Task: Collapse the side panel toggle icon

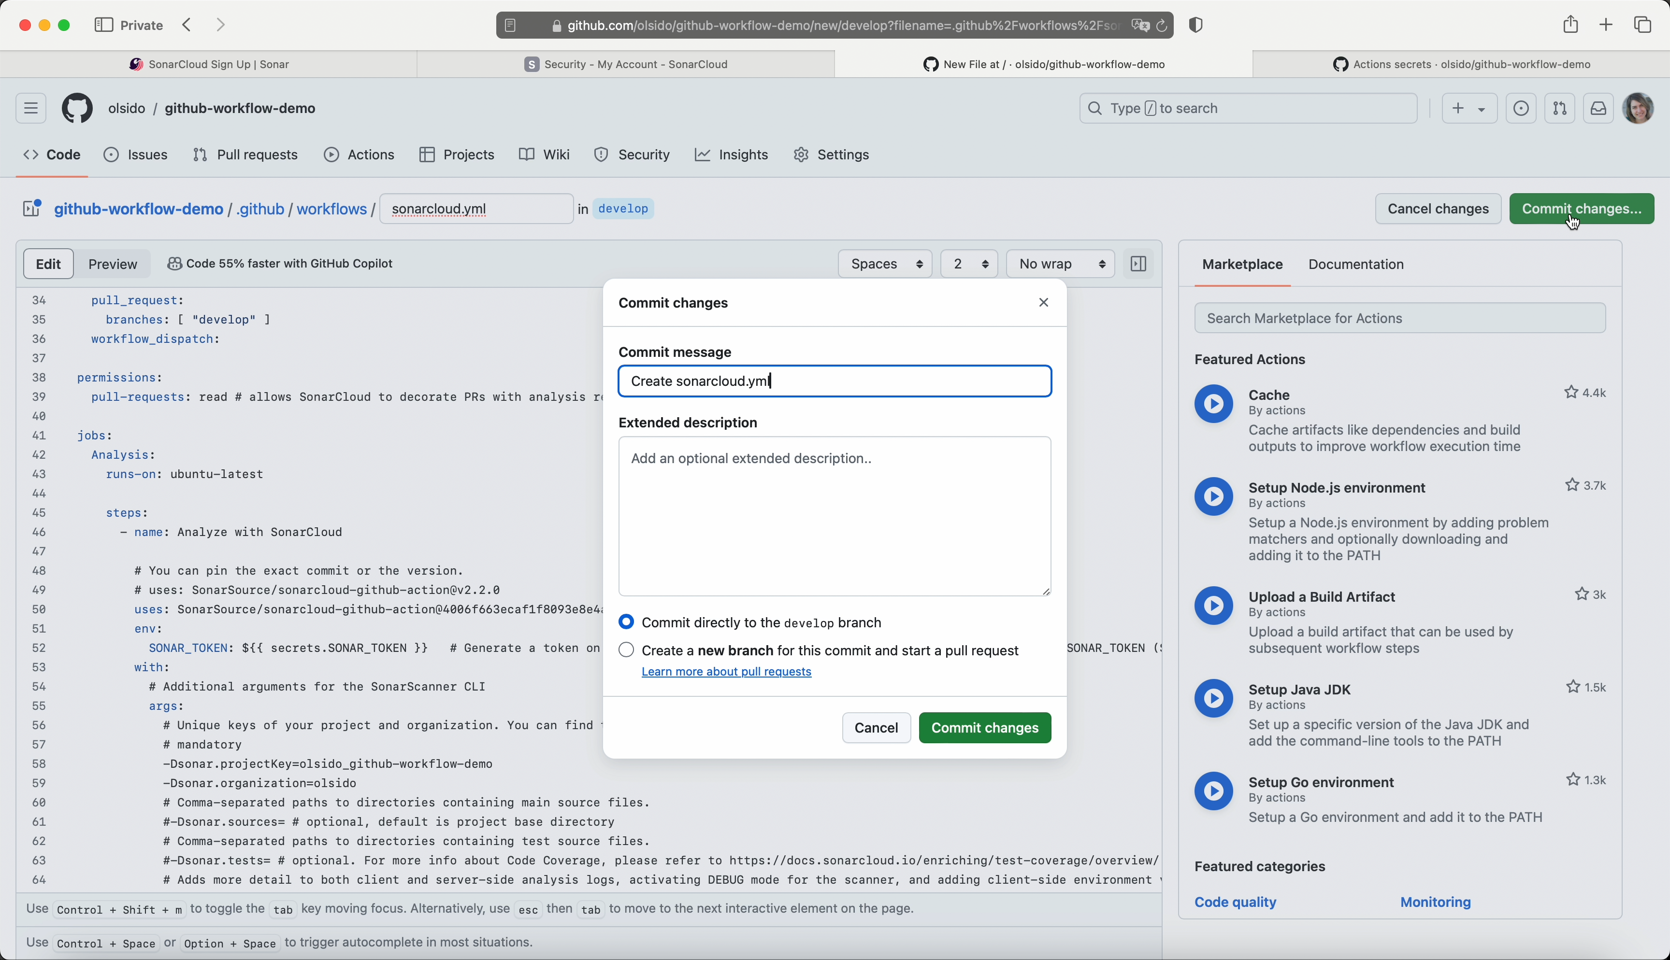Action: [x=1138, y=264]
